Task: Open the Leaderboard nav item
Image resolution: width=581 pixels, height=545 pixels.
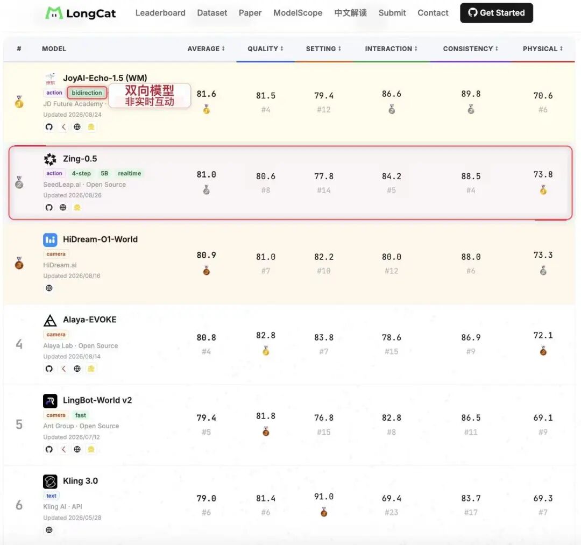Action: click(x=160, y=13)
